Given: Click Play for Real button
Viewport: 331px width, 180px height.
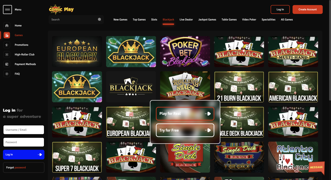Looking at the screenshot, I should coord(185,114).
